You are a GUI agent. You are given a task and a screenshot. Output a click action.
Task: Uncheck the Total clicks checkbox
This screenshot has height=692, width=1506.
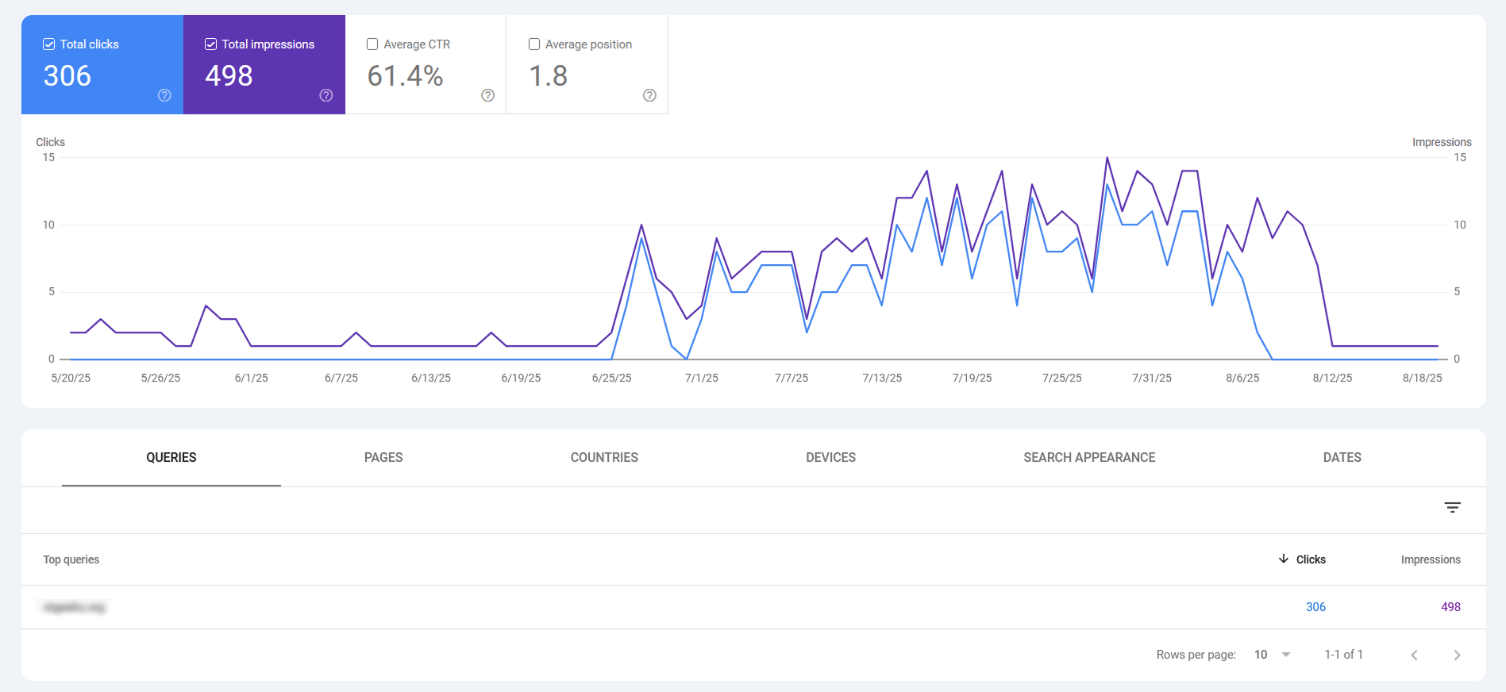tap(49, 44)
